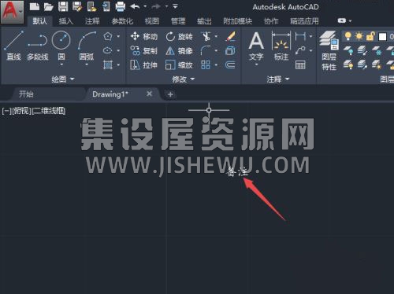Add a new drawing tab with plus button

pyautogui.click(x=170, y=94)
